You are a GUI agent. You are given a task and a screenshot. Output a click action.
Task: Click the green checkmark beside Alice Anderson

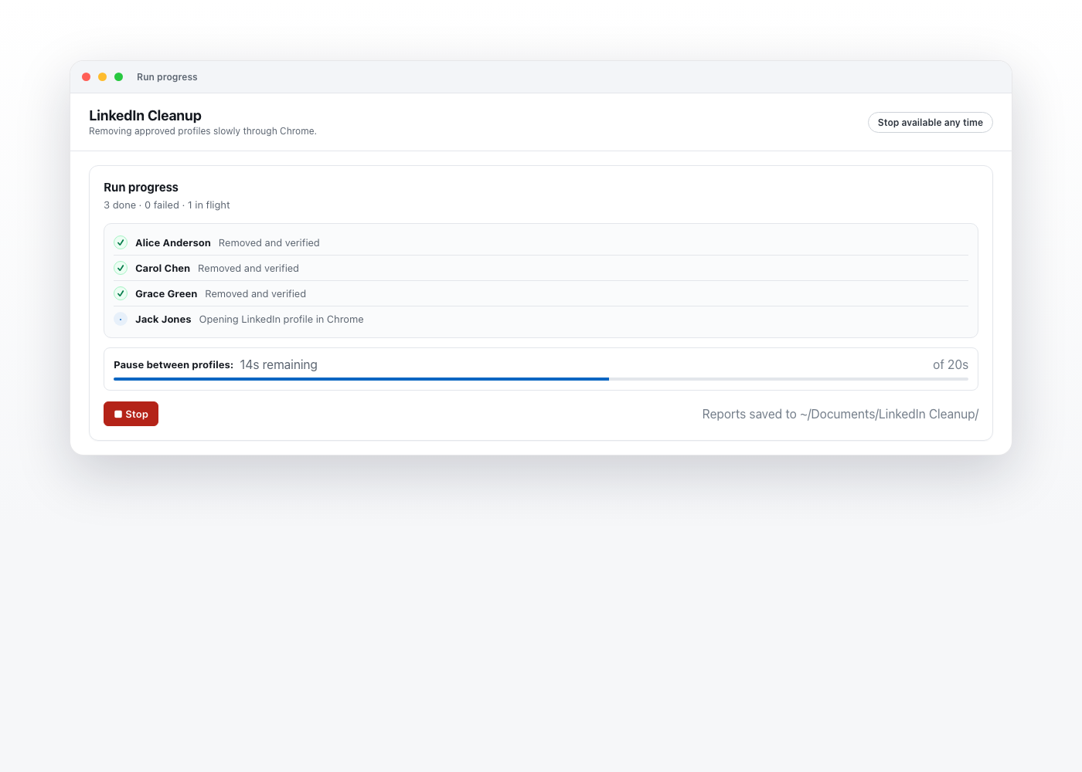(x=121, y=242)
